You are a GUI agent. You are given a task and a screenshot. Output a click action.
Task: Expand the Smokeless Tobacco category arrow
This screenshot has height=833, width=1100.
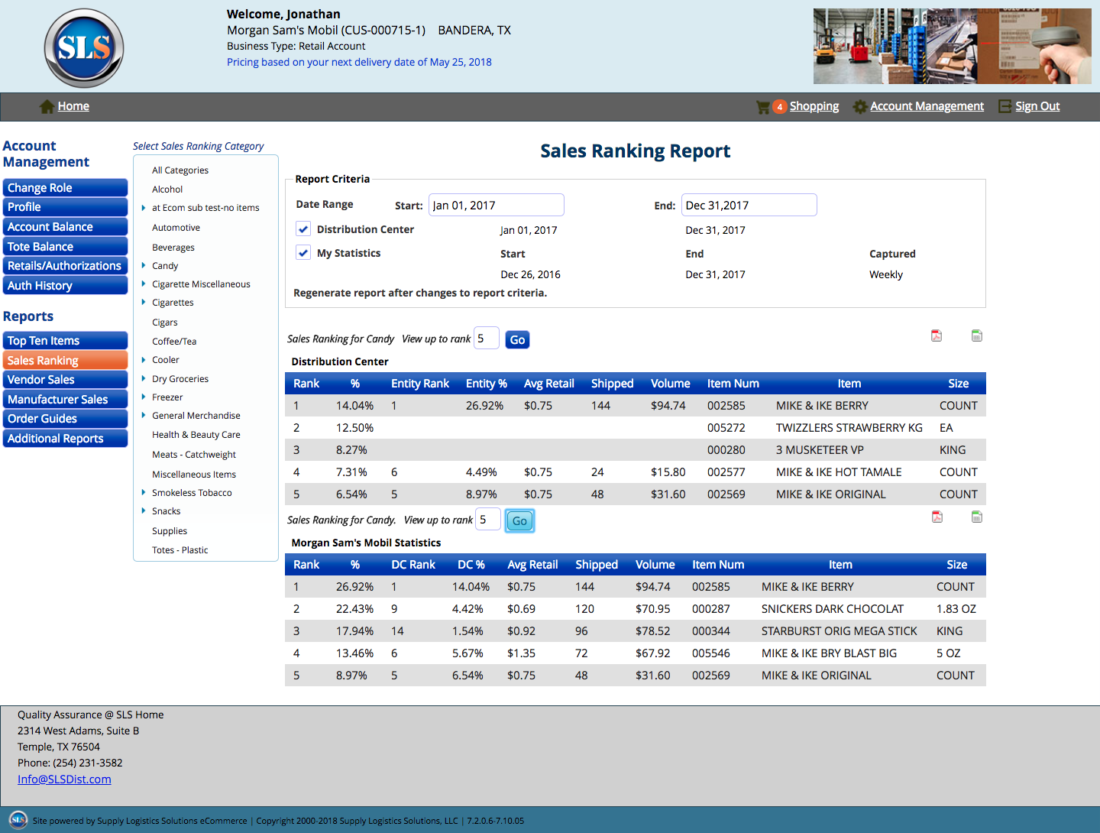click(143, 492)
